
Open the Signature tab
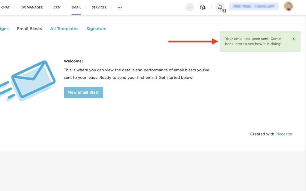[x=96, y=29]
